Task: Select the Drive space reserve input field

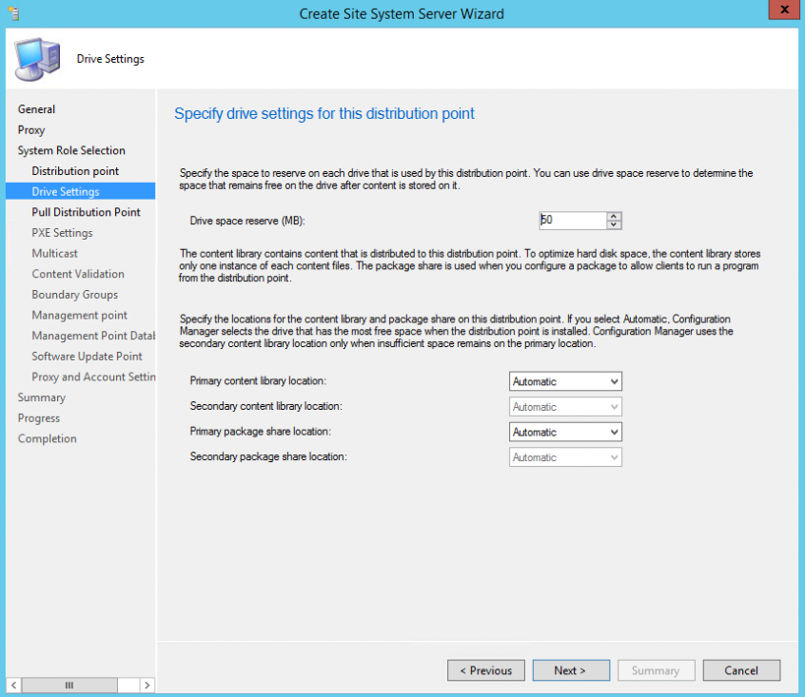Action: pyautogui.click(x=571, y=220)
